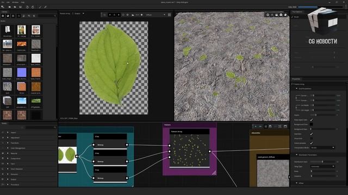Select the blue normal map thumbnail
This screenshot has width=348, height=195.
pos(22,73)
